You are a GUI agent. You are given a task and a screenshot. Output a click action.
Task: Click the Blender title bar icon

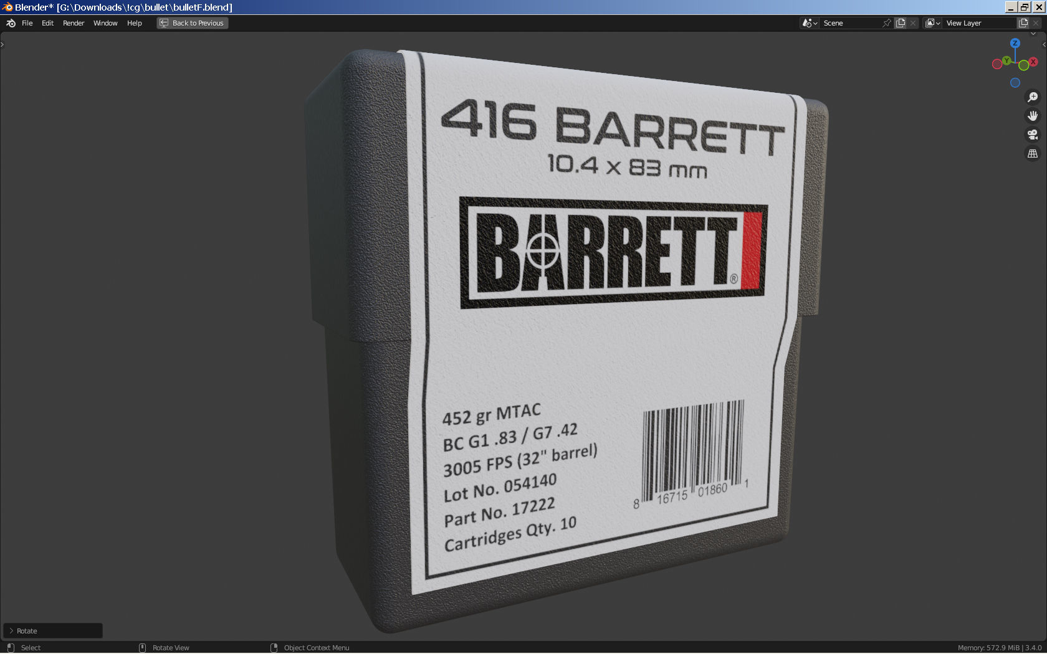7,7
